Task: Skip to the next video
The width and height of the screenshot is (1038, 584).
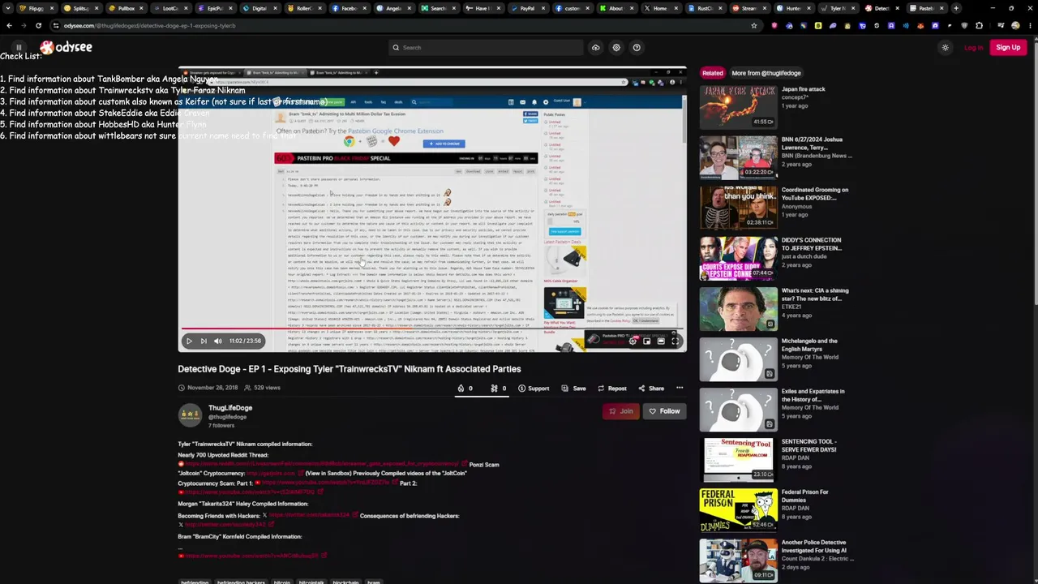Action: 204,341
